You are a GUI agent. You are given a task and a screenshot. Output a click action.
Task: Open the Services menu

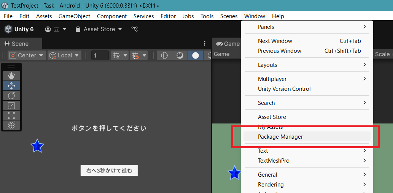(x=143, y=16)
